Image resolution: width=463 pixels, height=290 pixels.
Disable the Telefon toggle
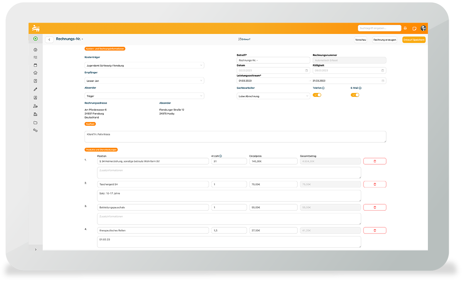point(317,95)
